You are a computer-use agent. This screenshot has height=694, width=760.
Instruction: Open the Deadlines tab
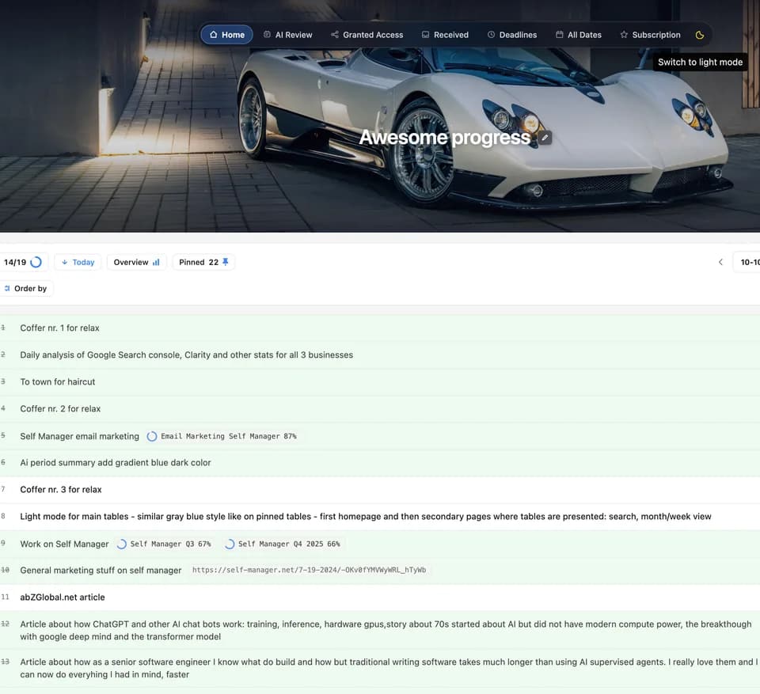click(x=512, y=35)
